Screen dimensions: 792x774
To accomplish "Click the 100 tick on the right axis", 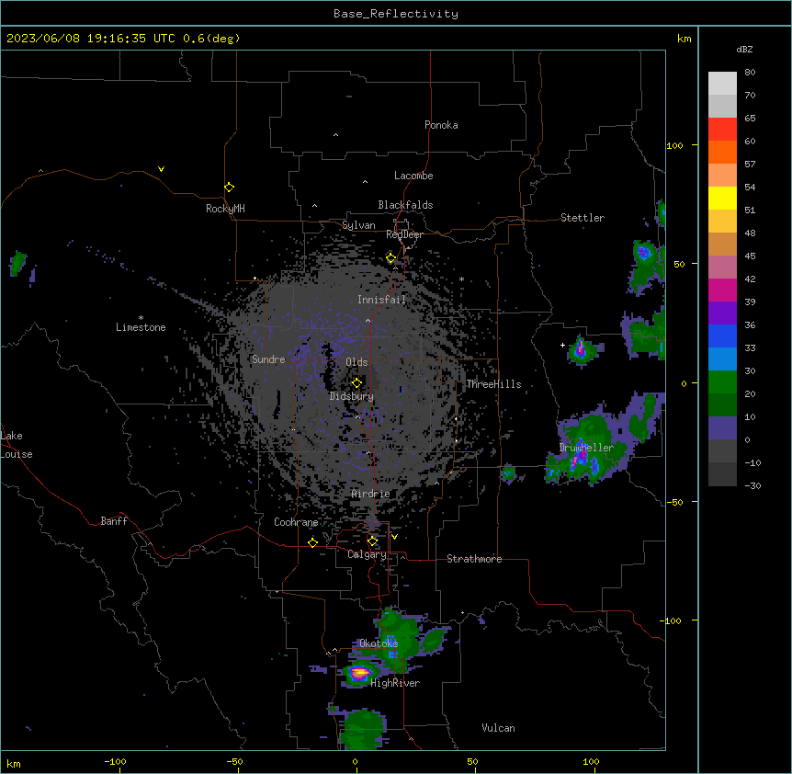I will point(674,145).
